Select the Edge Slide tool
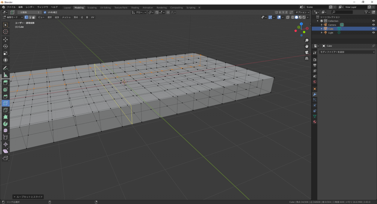 5,137
